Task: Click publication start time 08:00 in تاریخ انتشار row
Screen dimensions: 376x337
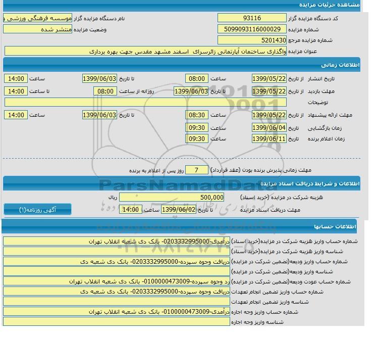Action: [197, 78]
